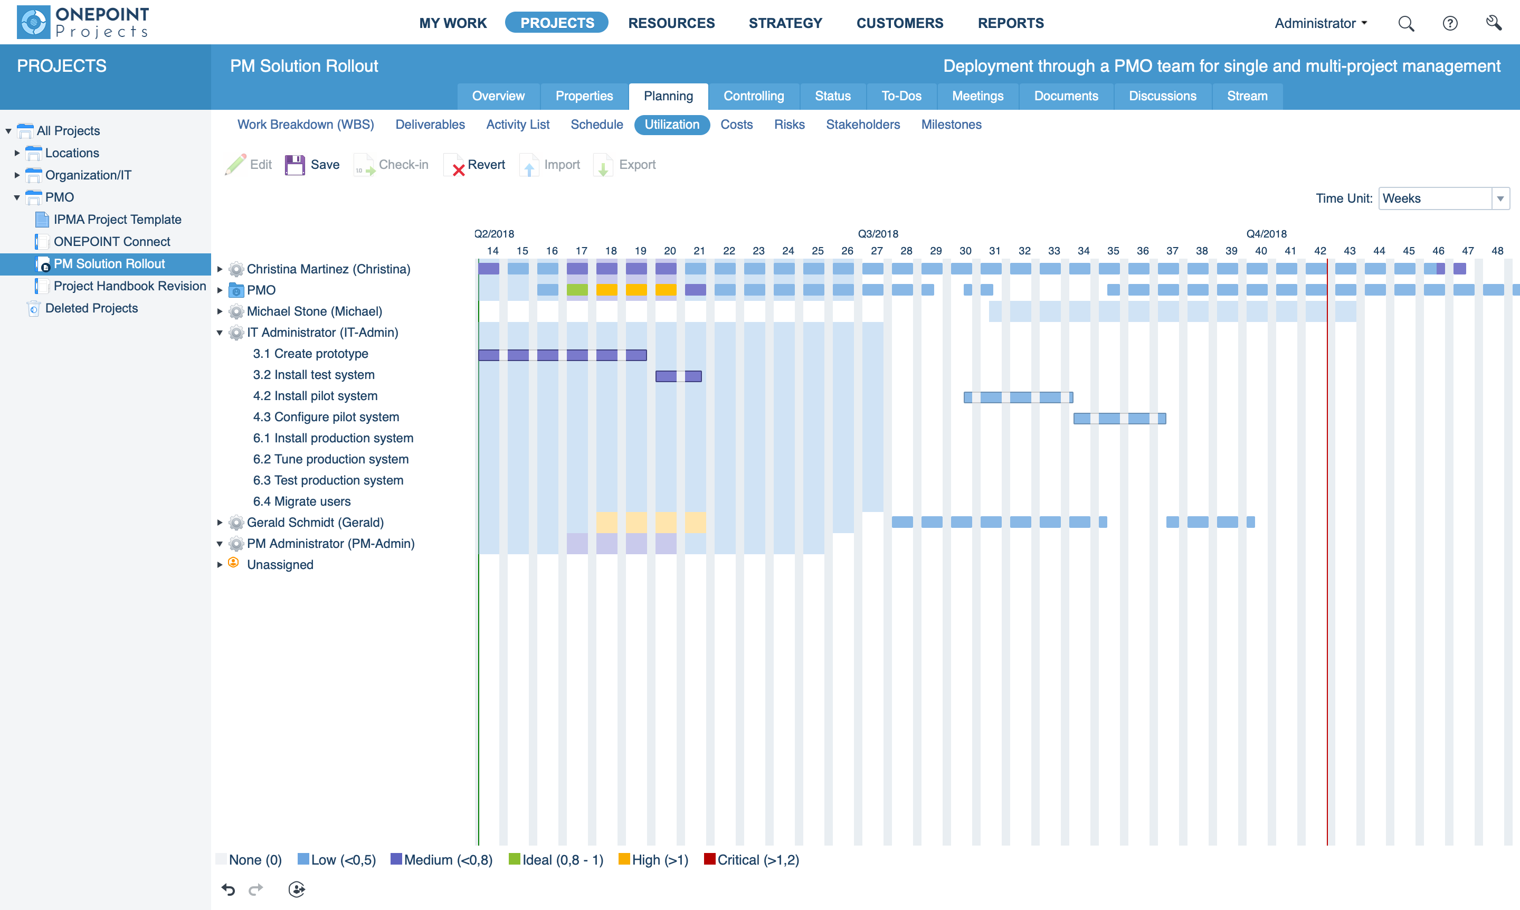
Task: Open the Milestones sub-view
Action: pos(951,125)
